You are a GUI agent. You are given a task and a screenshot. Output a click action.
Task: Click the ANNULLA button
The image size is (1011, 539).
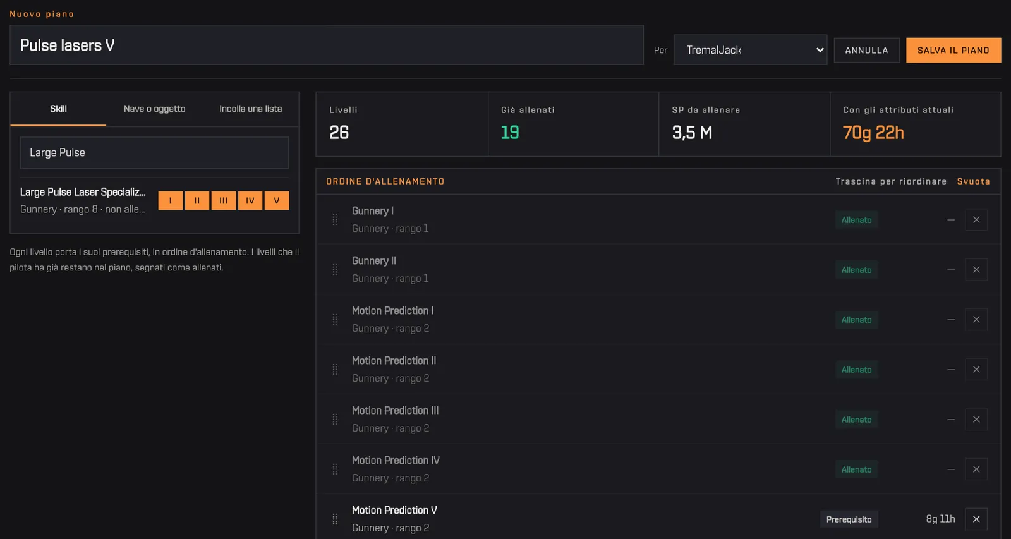click(867, 51)
